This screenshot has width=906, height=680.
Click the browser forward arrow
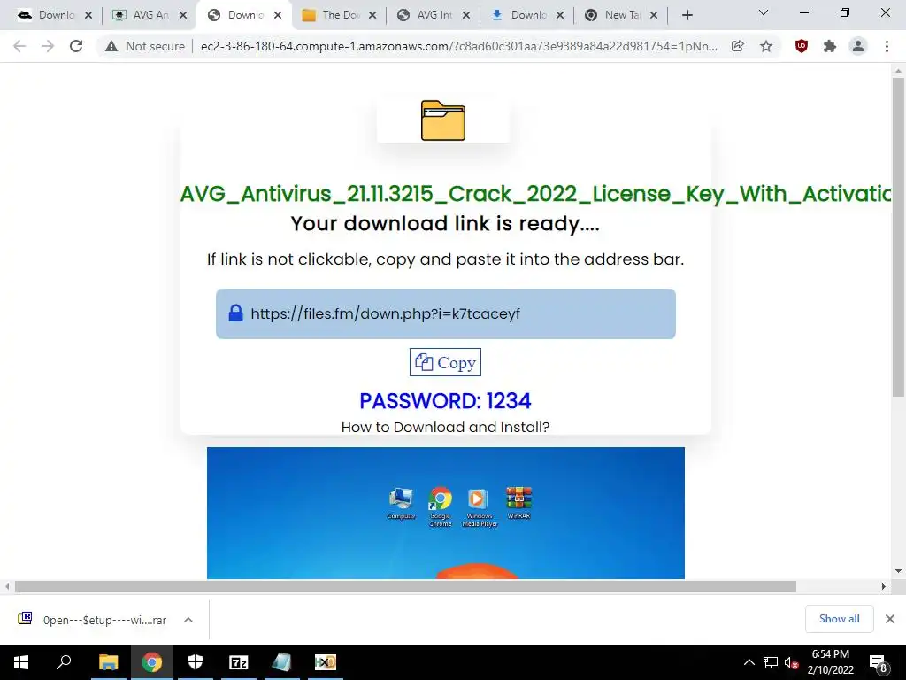point(48,46)
